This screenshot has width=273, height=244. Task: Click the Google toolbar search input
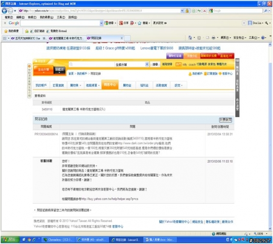tap(60, 23)
